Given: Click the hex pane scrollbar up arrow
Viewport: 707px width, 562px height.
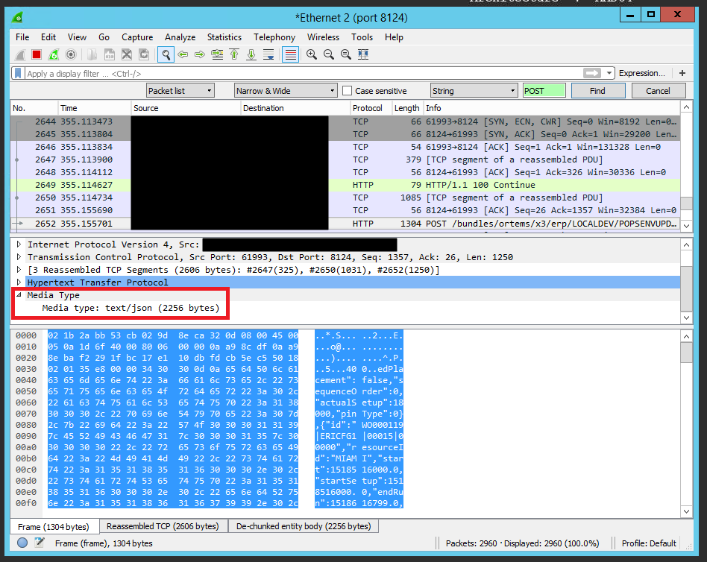Looking at the screenshot, I should (686, 336).
